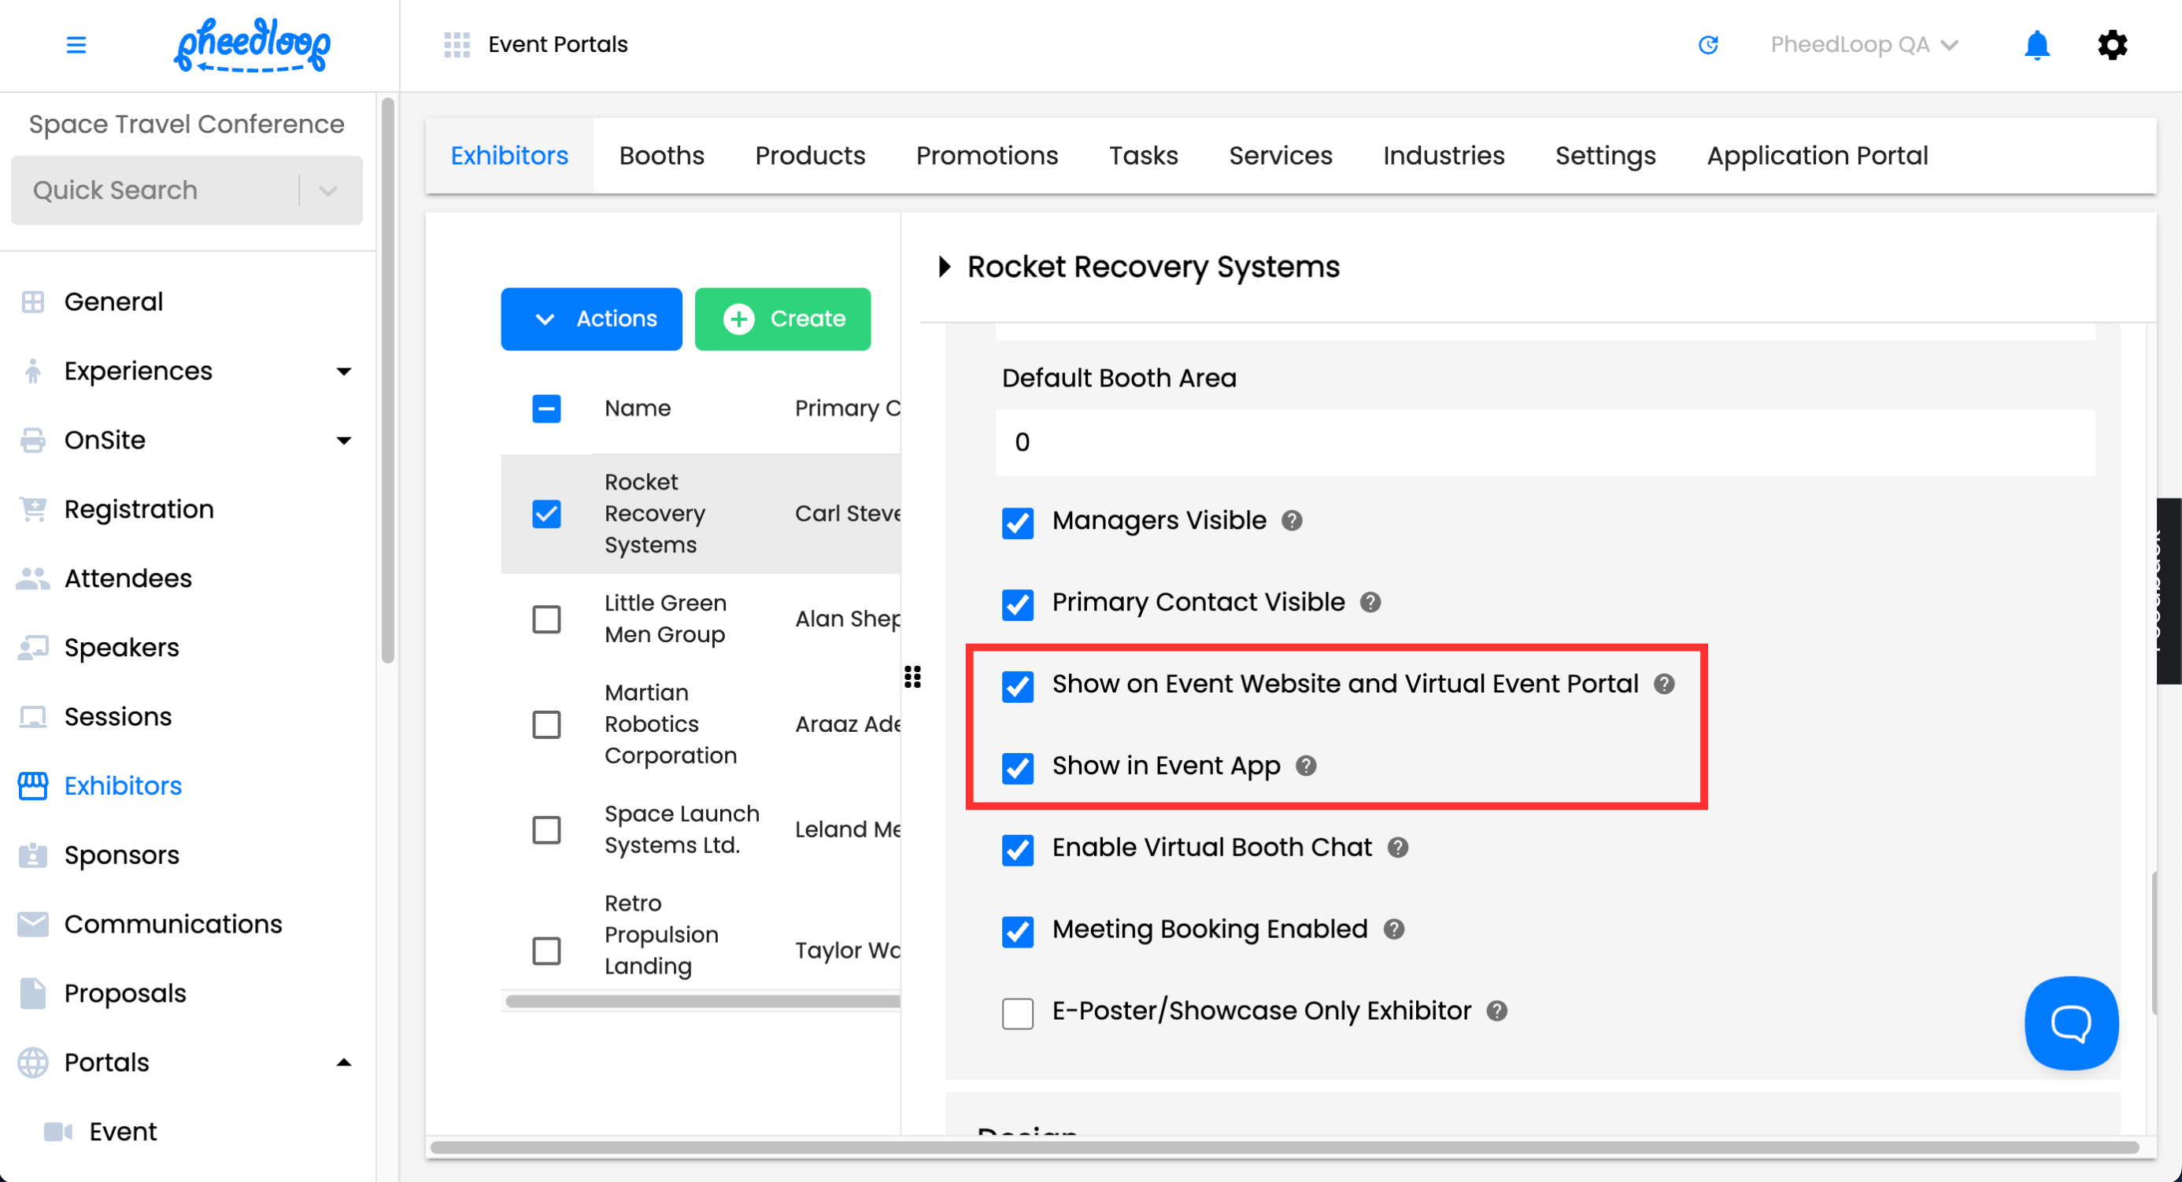The width and height of the screenshot is (2182, 1182).
Task: Toggle Show on Event Website and Virtual Event Portal
Action: [x=1017, y=687]
